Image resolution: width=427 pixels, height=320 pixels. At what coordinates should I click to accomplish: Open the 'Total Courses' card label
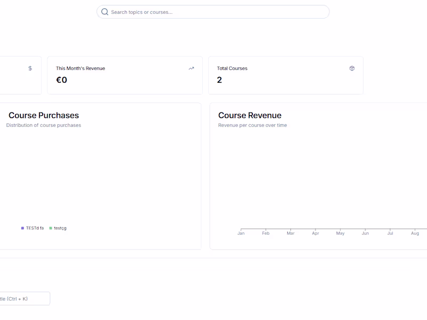(x=232, y=68)
